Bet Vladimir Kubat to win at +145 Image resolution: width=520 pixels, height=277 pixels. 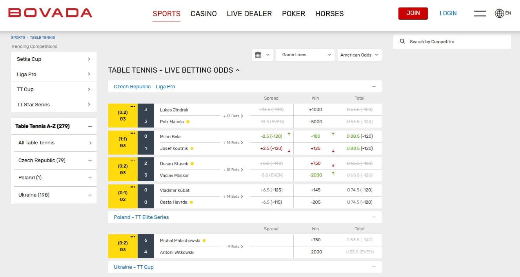315,190
